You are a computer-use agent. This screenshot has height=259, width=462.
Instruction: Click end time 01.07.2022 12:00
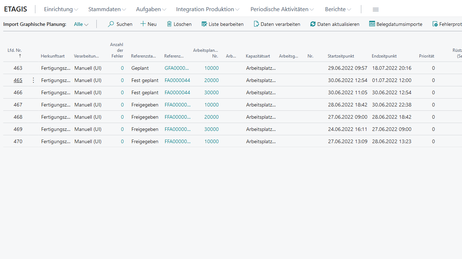coord(392,80)
